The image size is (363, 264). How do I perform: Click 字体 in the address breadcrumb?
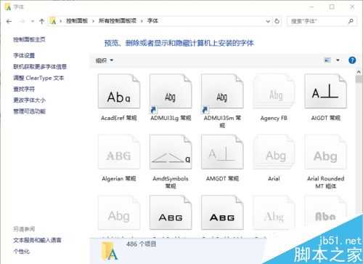152,21
